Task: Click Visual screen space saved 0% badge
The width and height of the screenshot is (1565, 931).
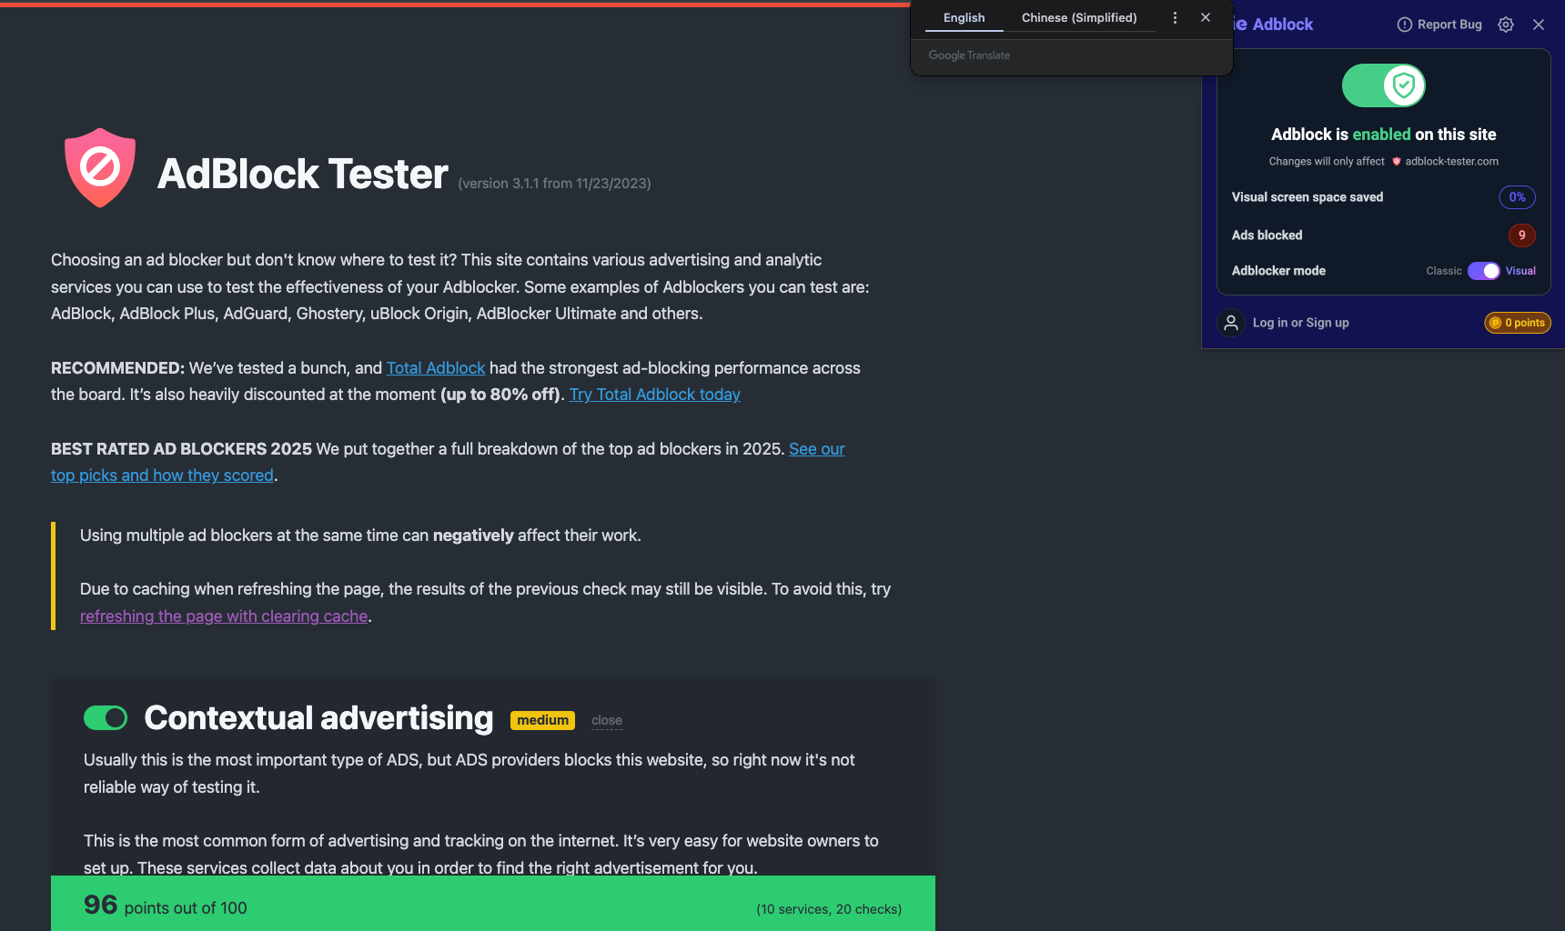Action: pyautogui.click(x=1517, y=197)
